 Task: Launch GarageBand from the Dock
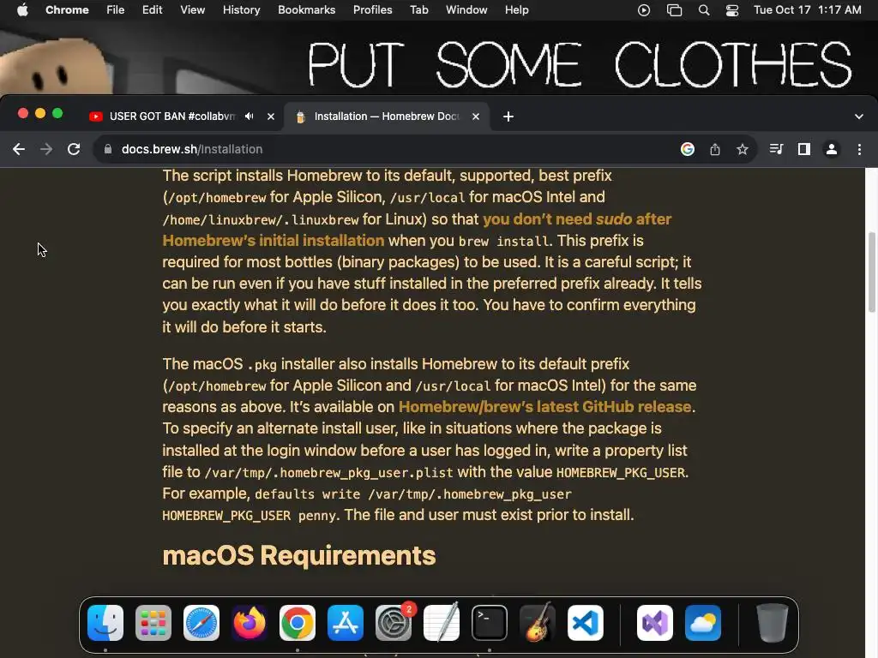538,623
